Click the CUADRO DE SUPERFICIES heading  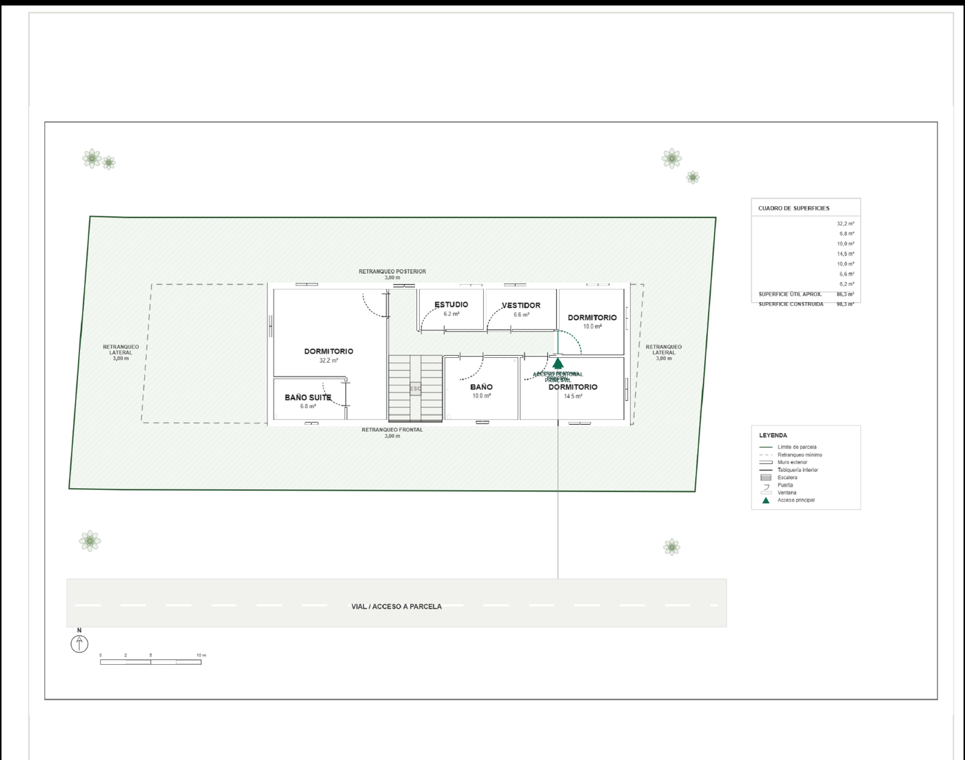tap(794, 208)
